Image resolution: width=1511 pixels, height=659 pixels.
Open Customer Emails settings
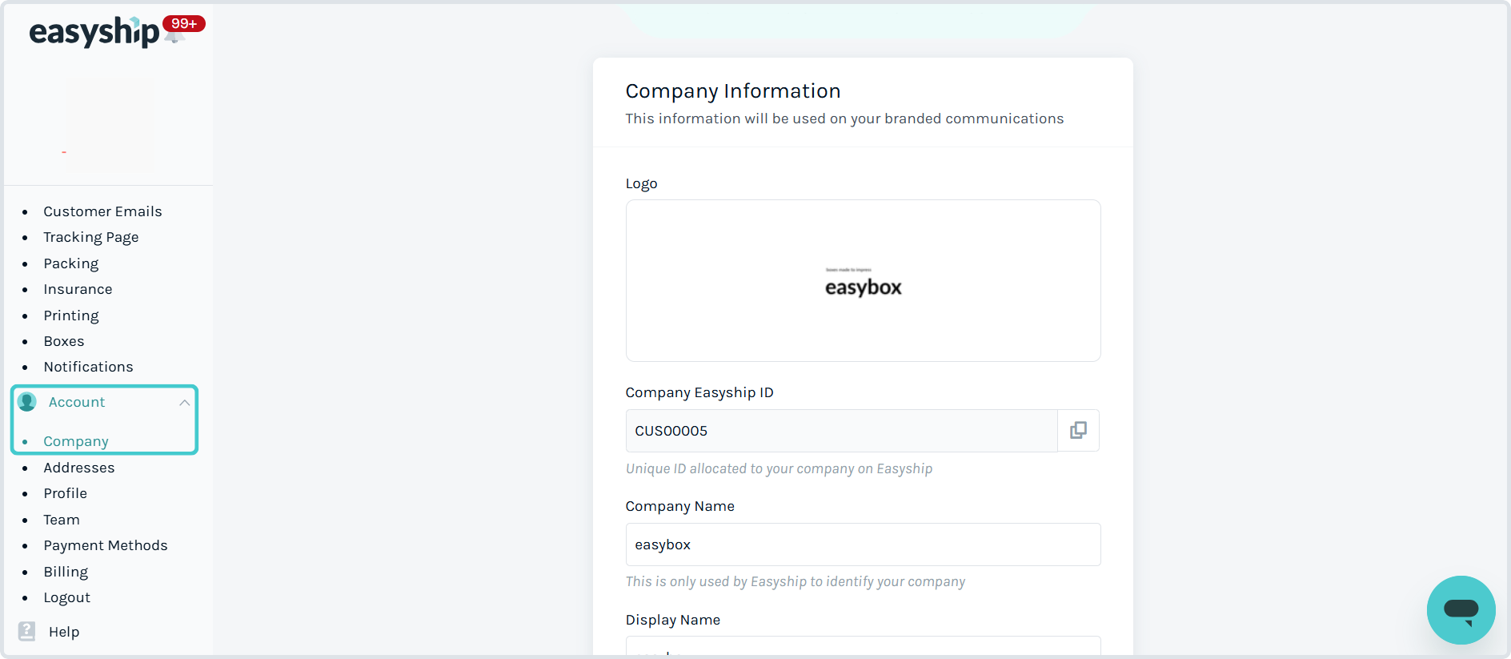(x=102, y=211)
